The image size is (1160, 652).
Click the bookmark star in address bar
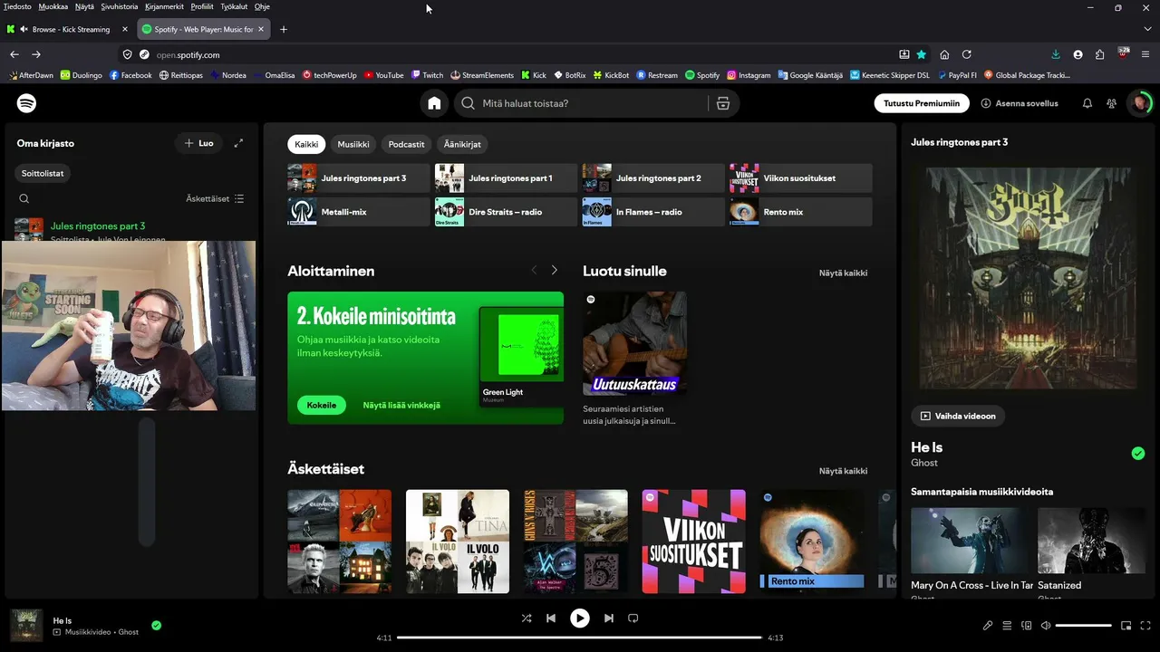[x=922, y=54]
